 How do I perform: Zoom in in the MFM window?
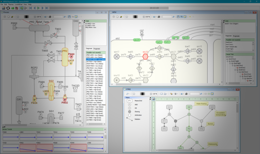click(x=144, y=17)
